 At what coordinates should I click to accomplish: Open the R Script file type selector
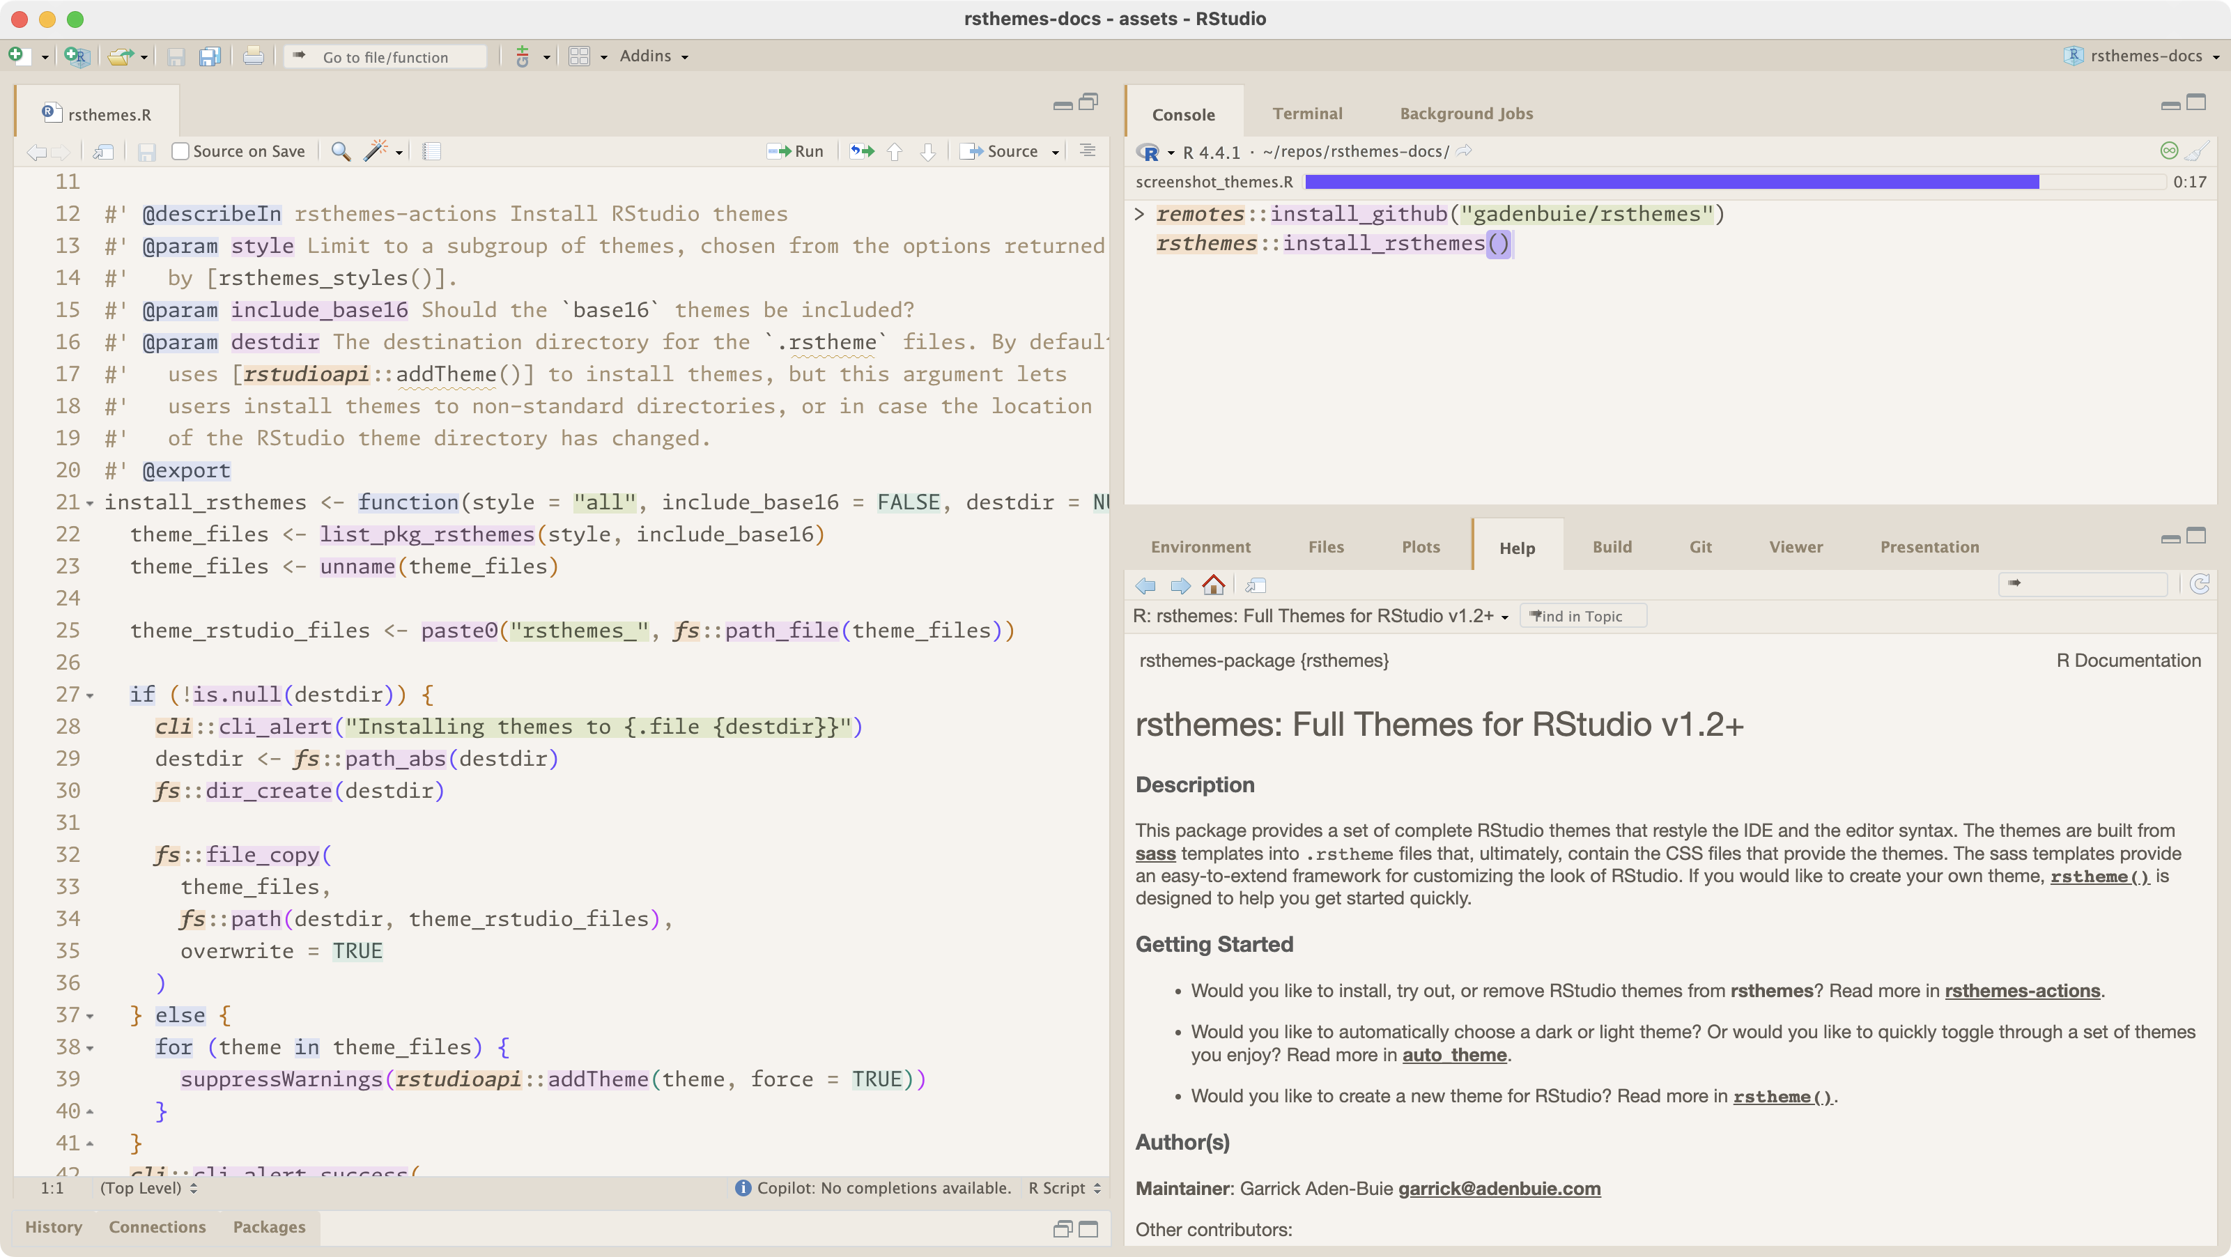tap(1063, 1188)
